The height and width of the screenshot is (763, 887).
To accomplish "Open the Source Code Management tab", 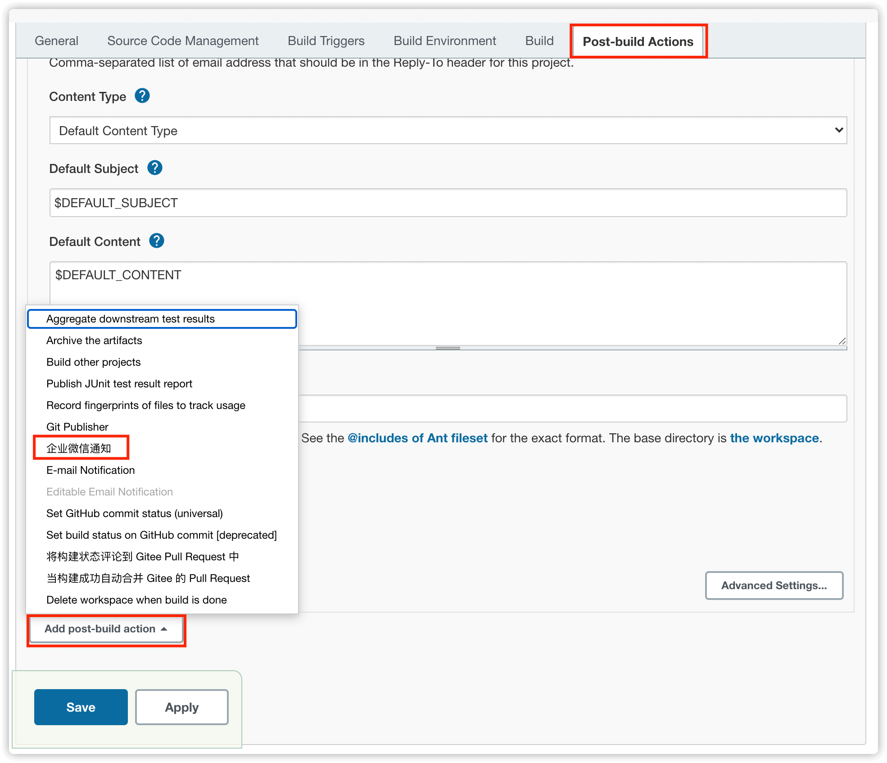I will coord(183,41).
